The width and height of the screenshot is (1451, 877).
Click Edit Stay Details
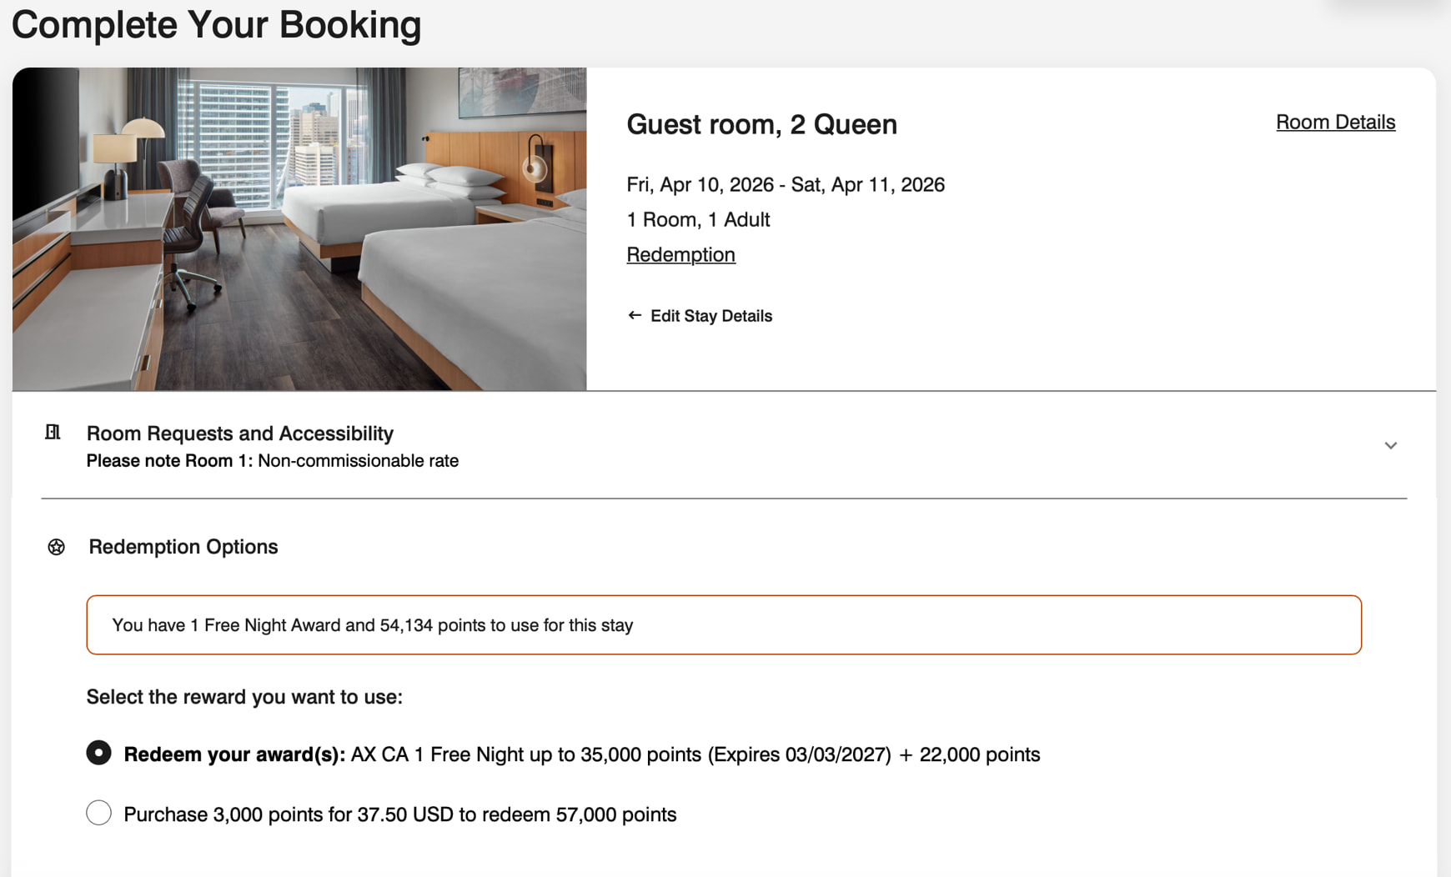click(711, 315)
